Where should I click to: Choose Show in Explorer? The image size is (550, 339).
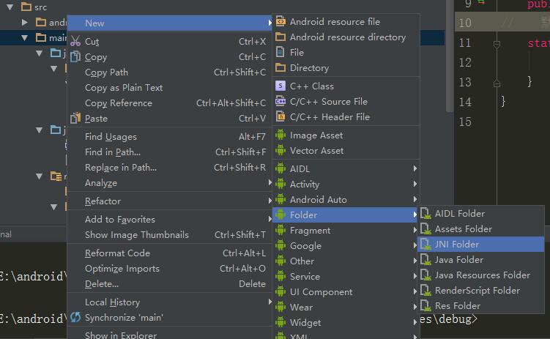[169, 335]
